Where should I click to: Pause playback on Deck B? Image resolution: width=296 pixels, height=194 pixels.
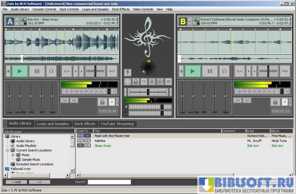click(210, 71)
